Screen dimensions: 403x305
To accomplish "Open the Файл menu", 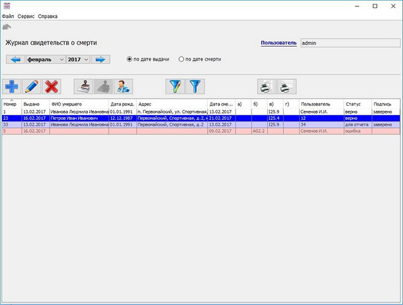I will point(8,17).
